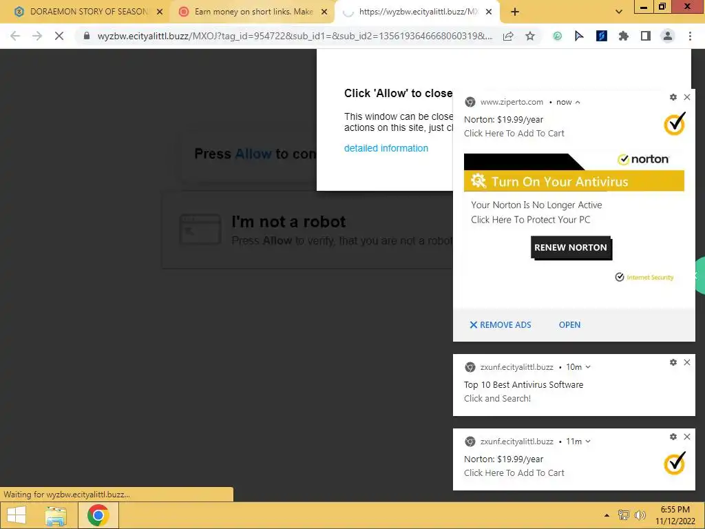Screen dimensions: 705x529
Task: Open settings for the ziperto.com notification
Action: point(673,97)
